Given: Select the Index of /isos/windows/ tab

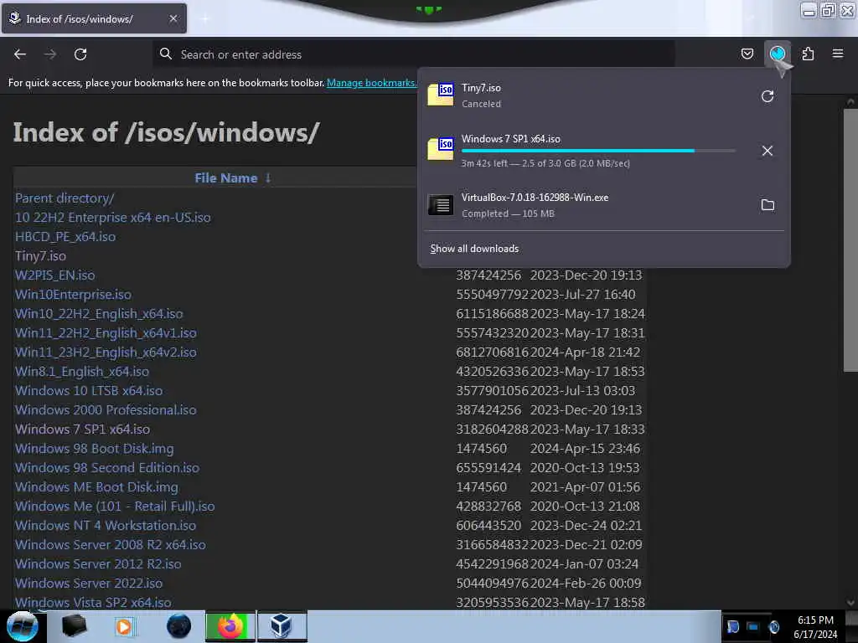Looking at the screenshot, I should point(94,18).
